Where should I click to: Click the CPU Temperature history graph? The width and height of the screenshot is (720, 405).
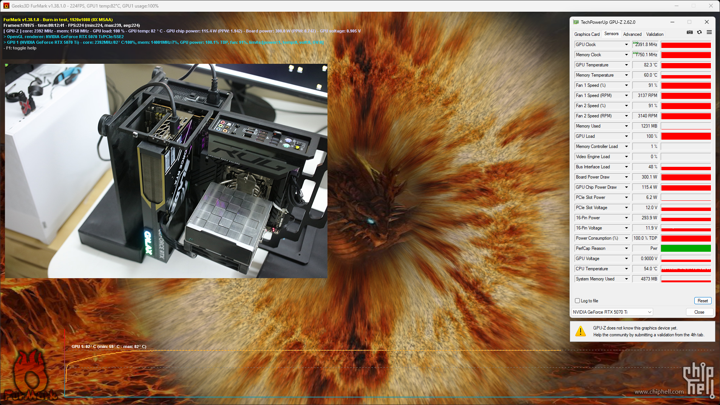point(686,269)
